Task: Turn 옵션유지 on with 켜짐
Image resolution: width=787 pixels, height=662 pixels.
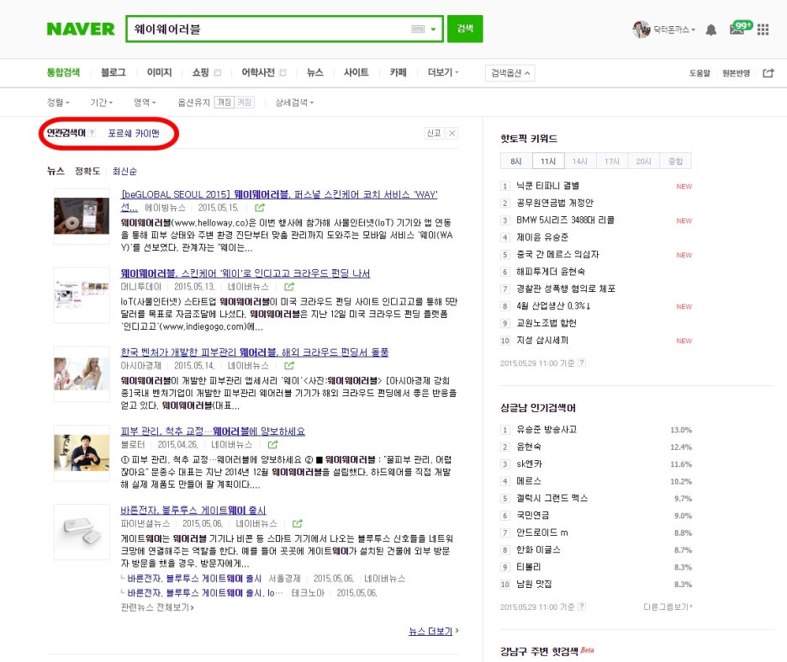Action: 244,103
